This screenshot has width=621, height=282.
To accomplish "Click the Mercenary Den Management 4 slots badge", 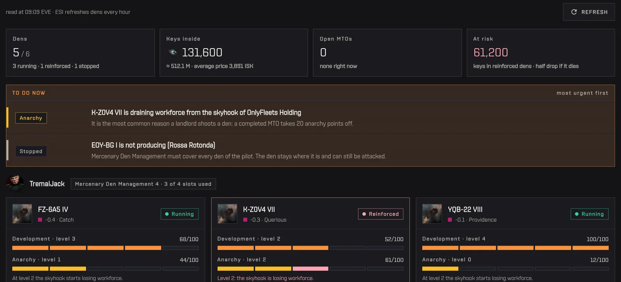I will [x=143, y=184].
